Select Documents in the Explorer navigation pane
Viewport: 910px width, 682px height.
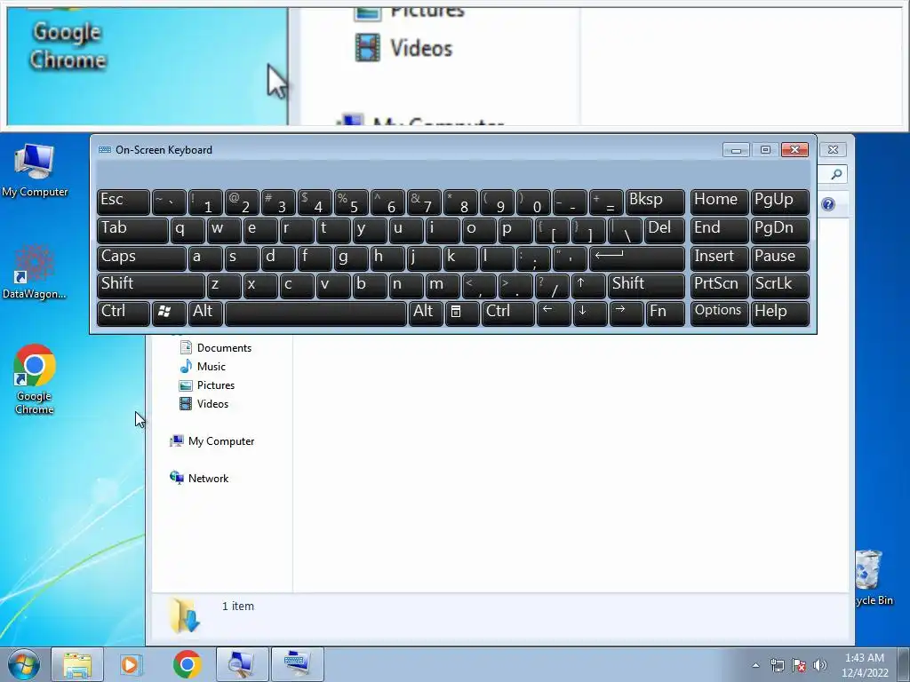click(215, 348)
